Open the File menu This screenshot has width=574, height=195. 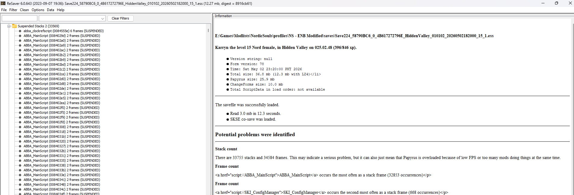(4, 10)
